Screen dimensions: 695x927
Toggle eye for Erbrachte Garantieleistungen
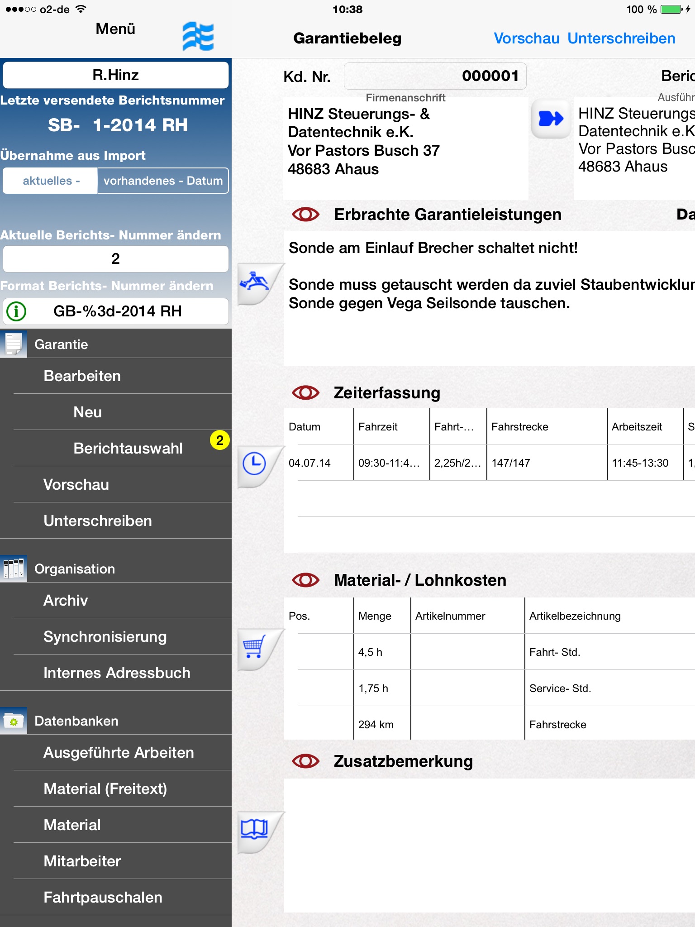point(306,214)
